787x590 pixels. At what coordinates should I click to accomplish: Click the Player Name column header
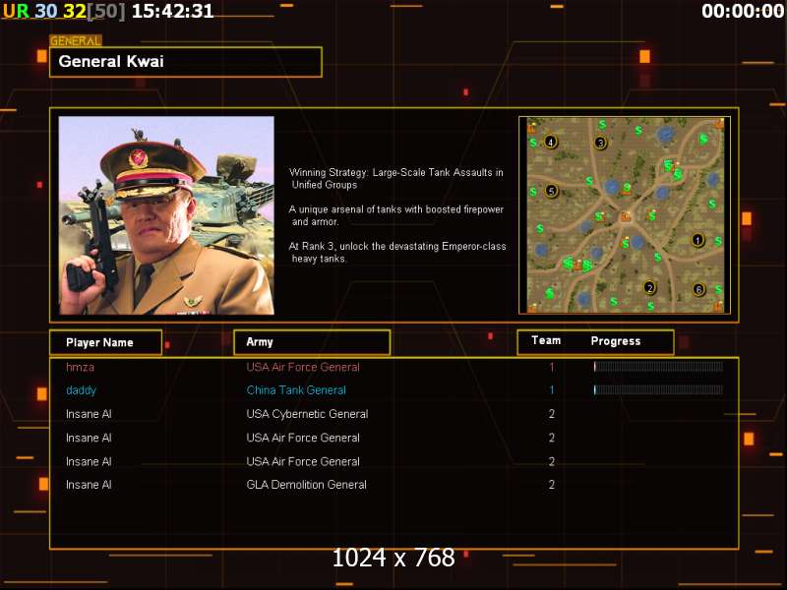coord(106,342)
